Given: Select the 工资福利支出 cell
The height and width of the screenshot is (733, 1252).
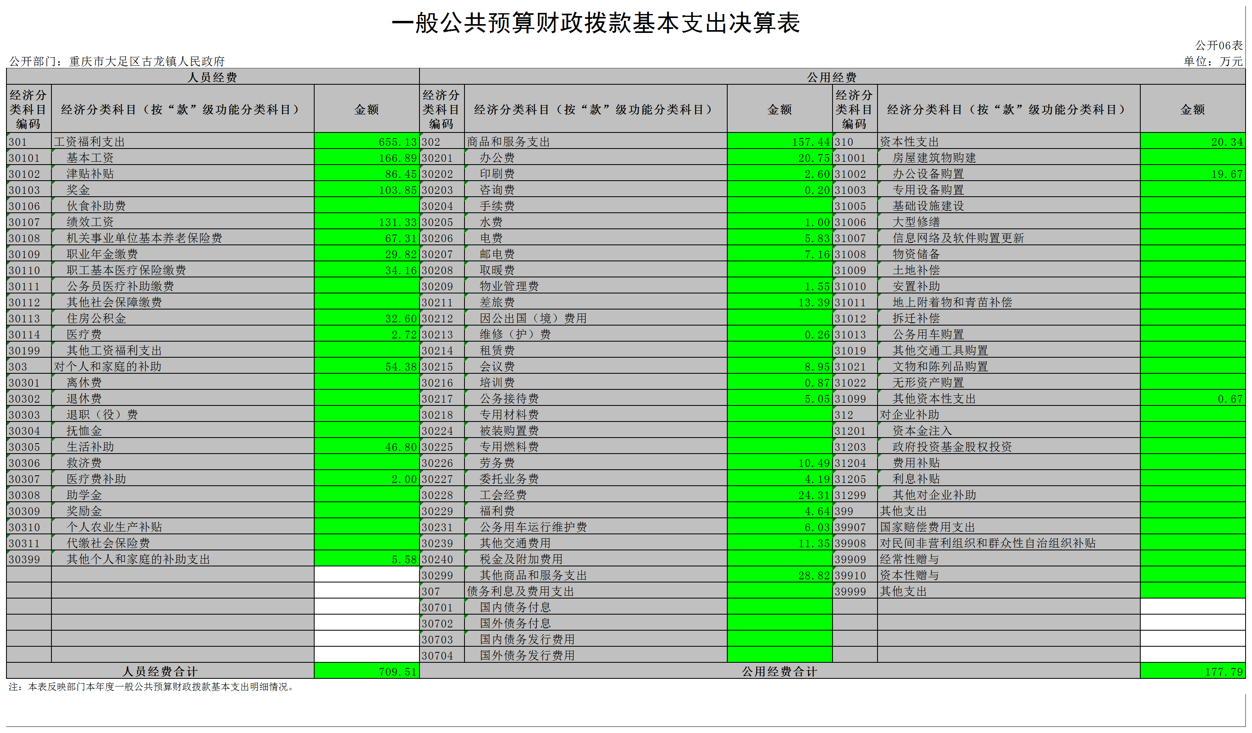Looking at the screenshot, I should tap(183, 141).
